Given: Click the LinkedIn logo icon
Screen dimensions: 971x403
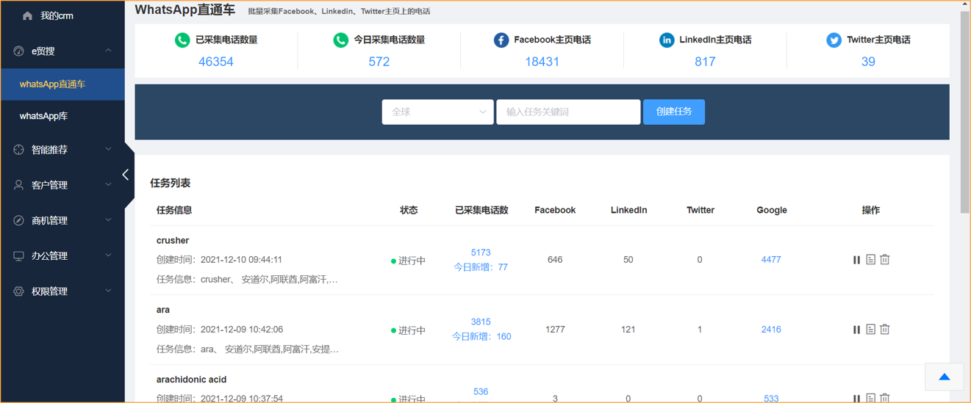Looking at the screenshot, I should tap(667, 40).
